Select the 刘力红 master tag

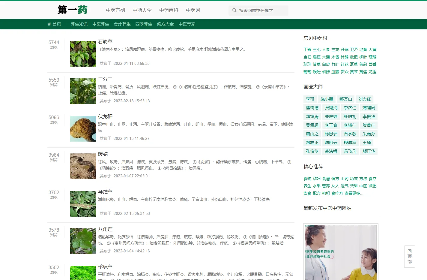point(365,99)
